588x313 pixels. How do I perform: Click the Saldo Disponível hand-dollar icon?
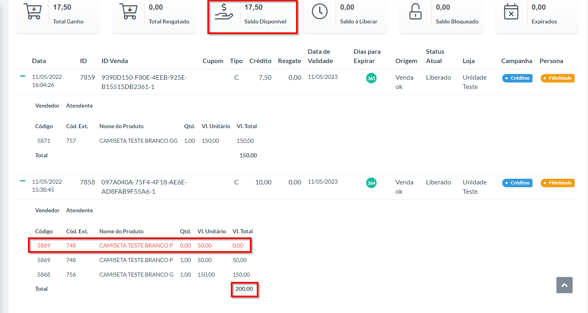click(224, 11)
